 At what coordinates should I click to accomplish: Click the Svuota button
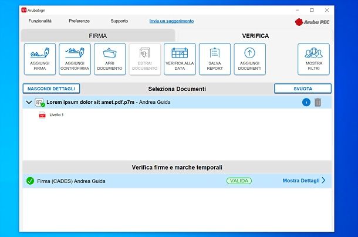pos(303,89)
